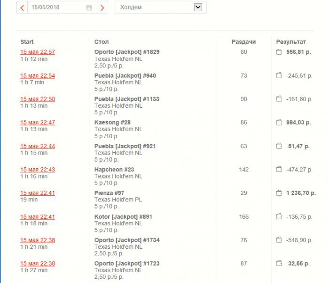Click wallet icon beside 984,03 р. result
The image size is (329, 283).
click(x=279, y=122)
